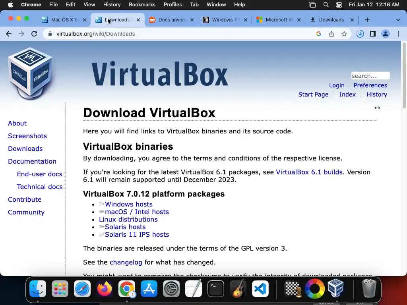Close the Windows 7 tab
Screen dimensions: 407x305
coord(246,20)
